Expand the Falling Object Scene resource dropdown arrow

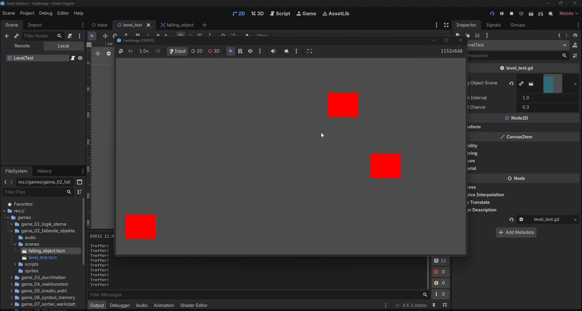click(x=575, y=84)
